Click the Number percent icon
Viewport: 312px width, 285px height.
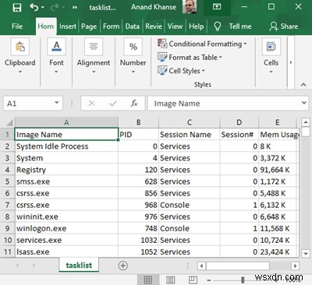click(133, 47)
